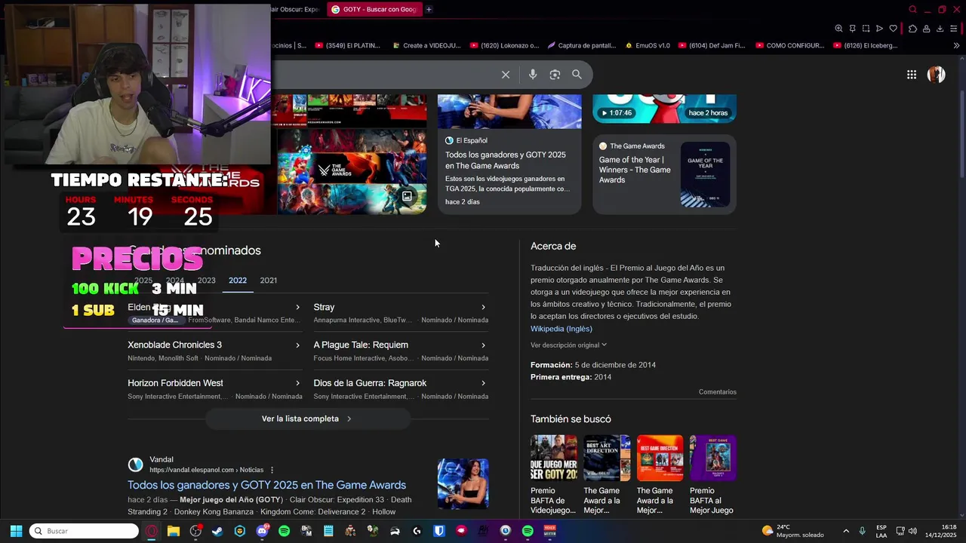Open the COMO CONFIGUR... bookmark
The height and width of the screenshot is (543, 966).
[x=789, y=45]
